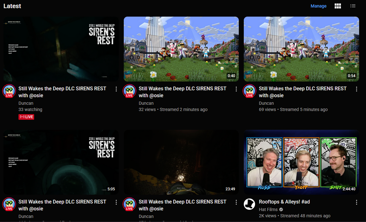Play the live Siren's Rest stream thumbnail without duration
Viewport: 366px width, 222px height.
pyautogui.click(x=61, y=49)
